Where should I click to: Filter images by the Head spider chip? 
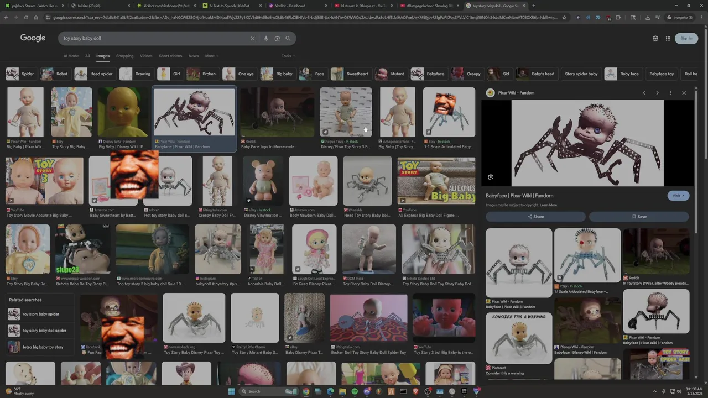click(x=95, y=74)
